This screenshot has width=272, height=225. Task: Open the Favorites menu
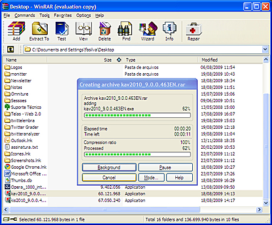click(63, 15)
